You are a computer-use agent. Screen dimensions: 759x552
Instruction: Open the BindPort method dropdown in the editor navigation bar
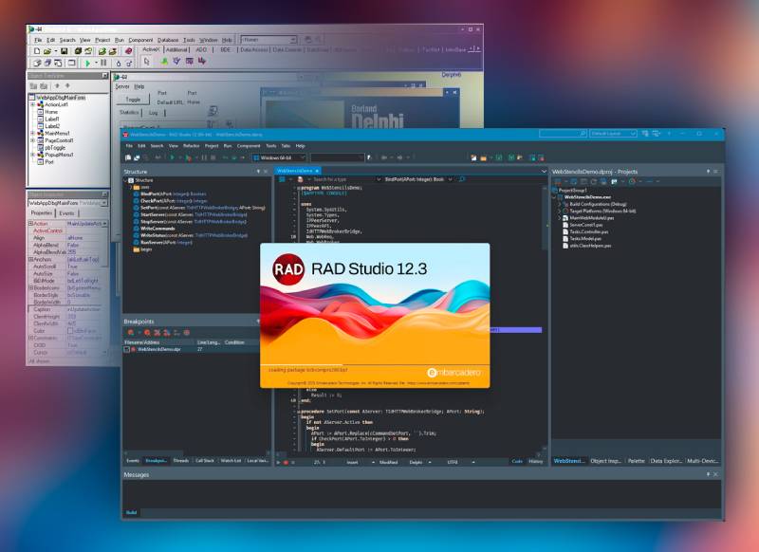pos(450,179)
